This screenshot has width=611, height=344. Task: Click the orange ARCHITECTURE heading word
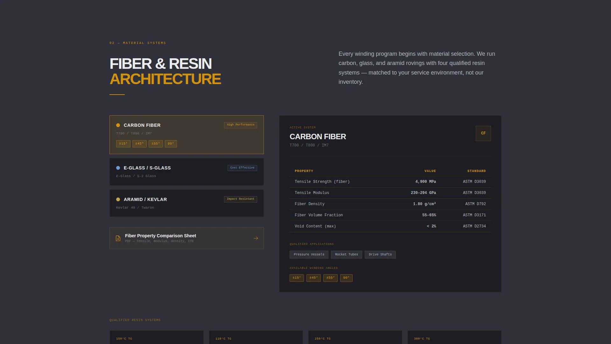(x=165, y=79)
